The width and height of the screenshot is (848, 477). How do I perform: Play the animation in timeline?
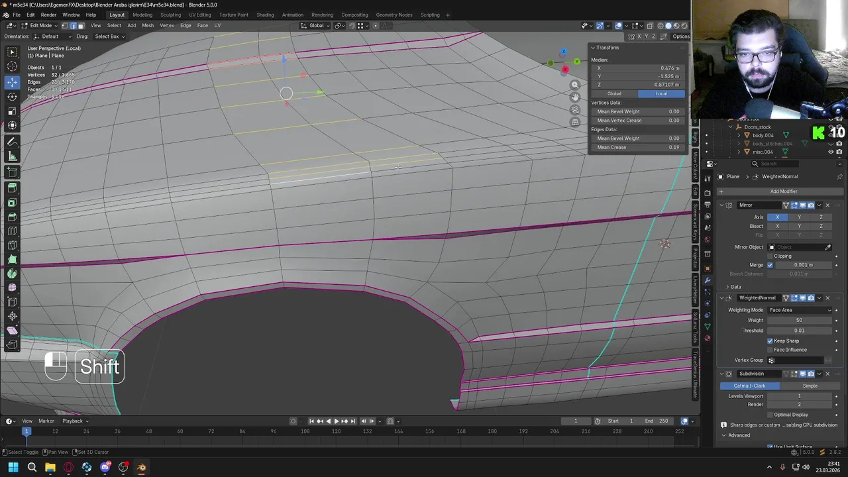(337, 421)
